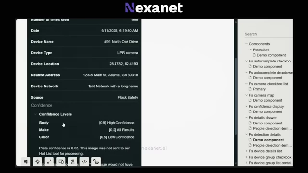The width and height of the screenshot is (308, 173).
Task: Click Color value [0.5] Low Confidence
Action: coord(117,137)
